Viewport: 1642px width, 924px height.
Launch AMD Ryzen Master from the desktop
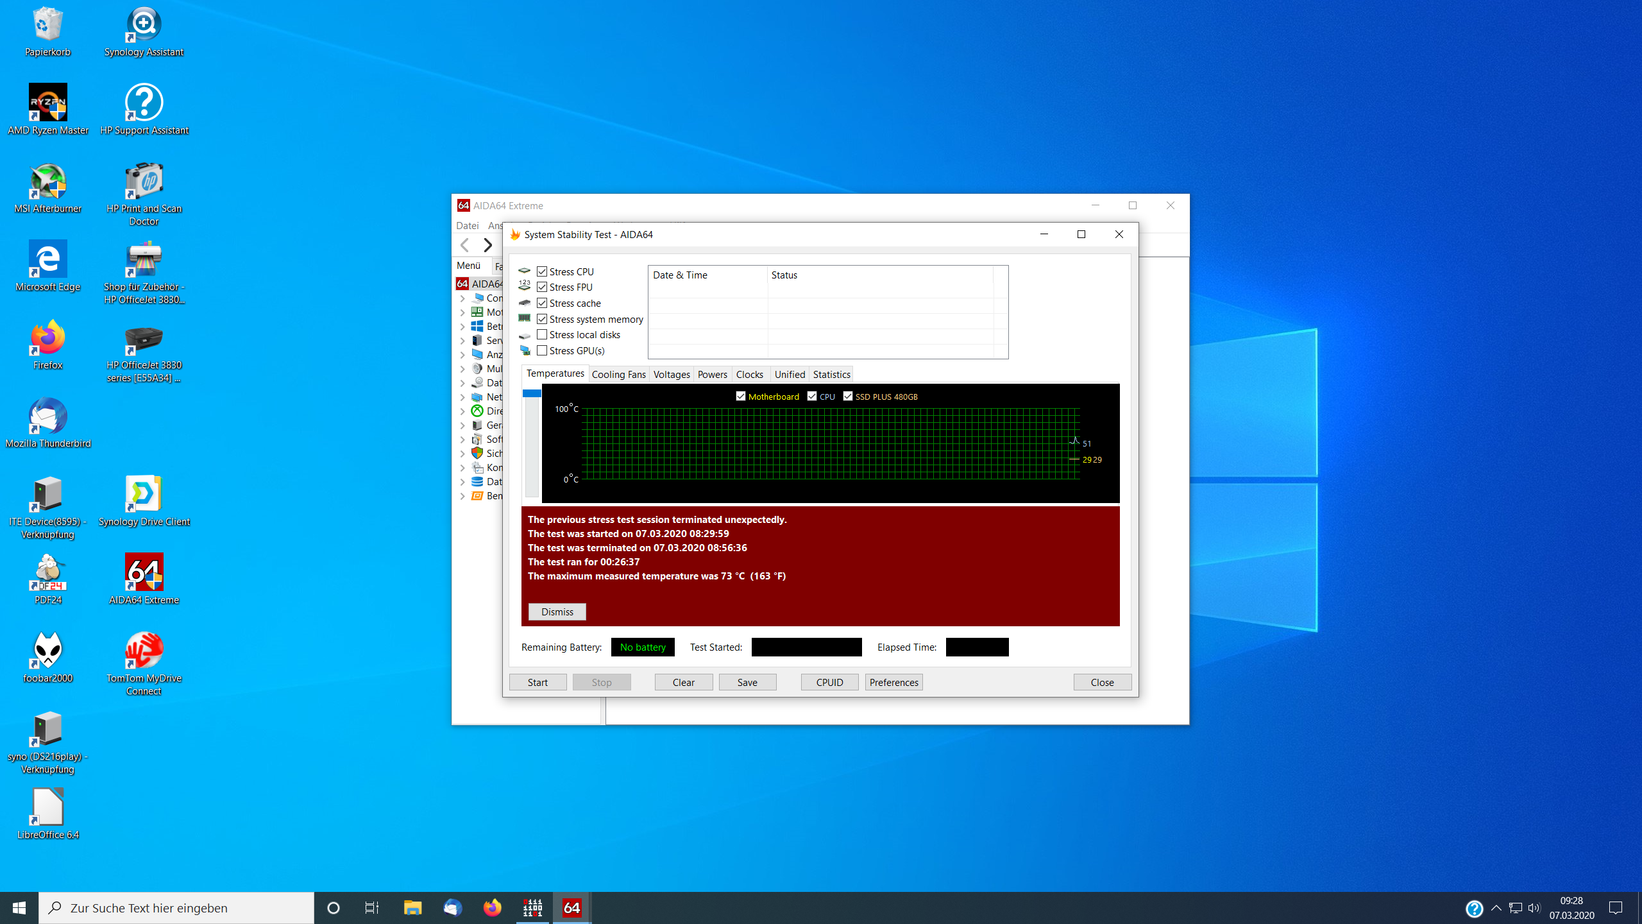click(x=47, y=103)
